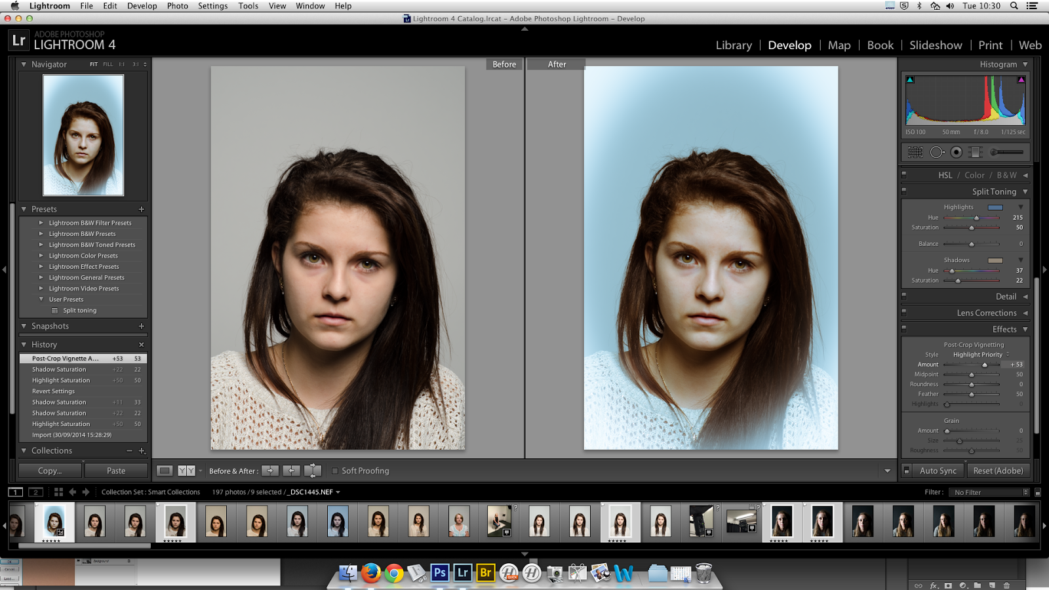
Task: Swap before and after settings
Action: pyautogui.click(x=313, y=471)
